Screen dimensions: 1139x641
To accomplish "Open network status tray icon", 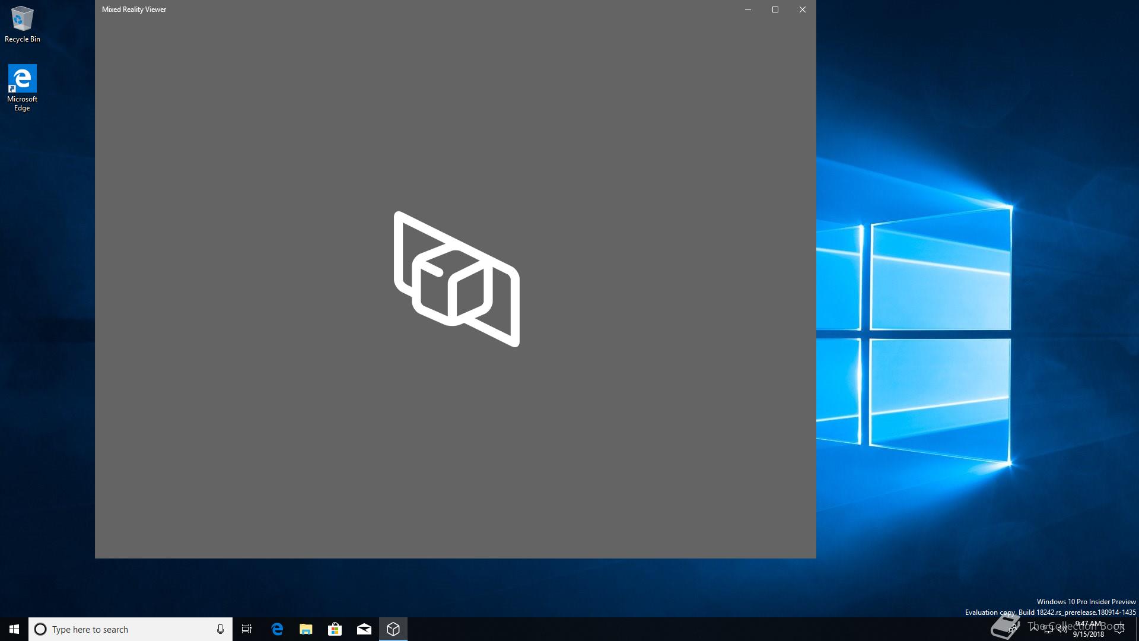I will tap(1048, 630).
